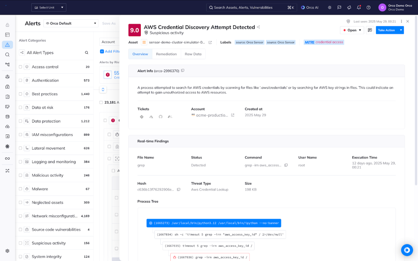This screenshot has width=418, height=261.
Task: Click the Source code vulnerabilities label
Action: tap(56, 230)
